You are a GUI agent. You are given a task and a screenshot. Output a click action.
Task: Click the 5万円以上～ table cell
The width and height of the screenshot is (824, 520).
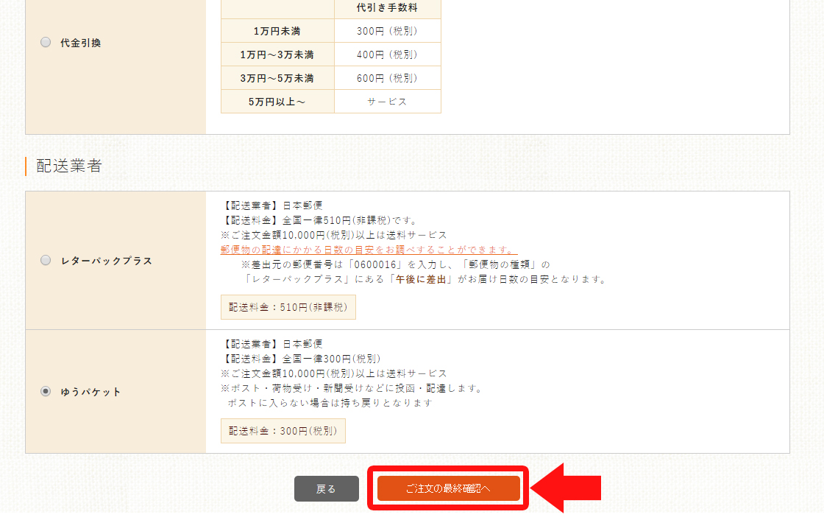click(277, 102)
